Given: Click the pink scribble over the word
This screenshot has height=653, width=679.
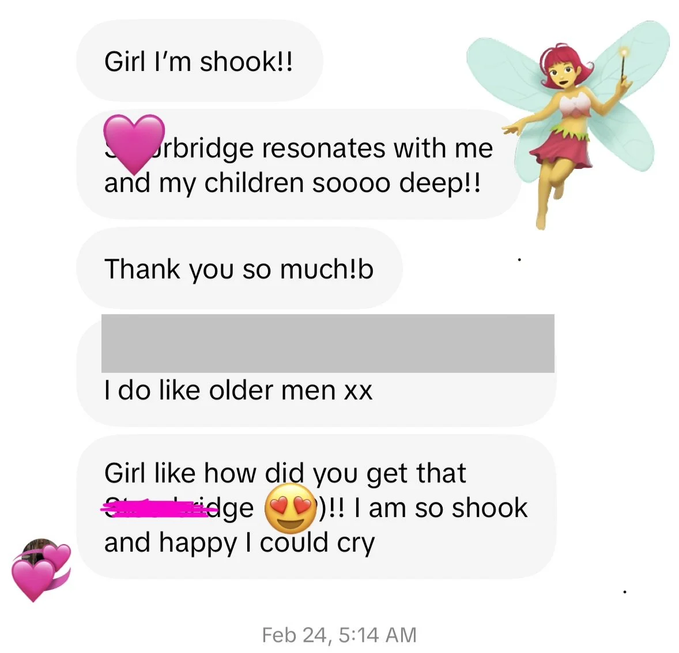Looking at the screenshot, I should [x=159, y=508].
